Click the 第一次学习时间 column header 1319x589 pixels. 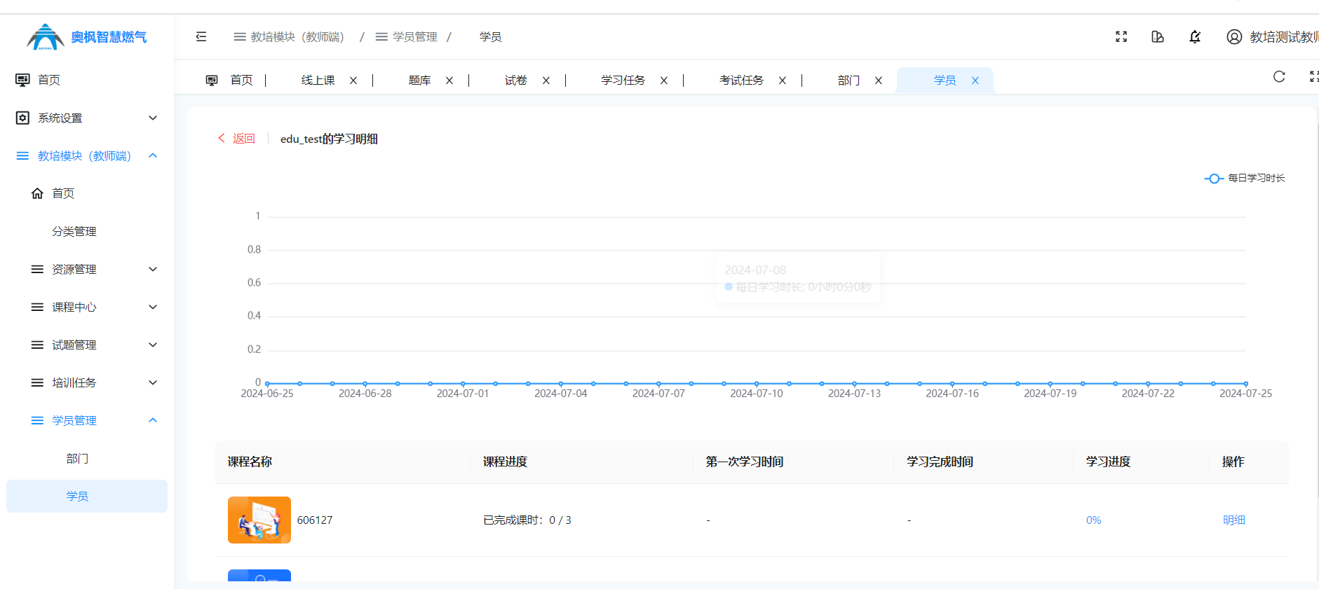[x=745, y=462]
